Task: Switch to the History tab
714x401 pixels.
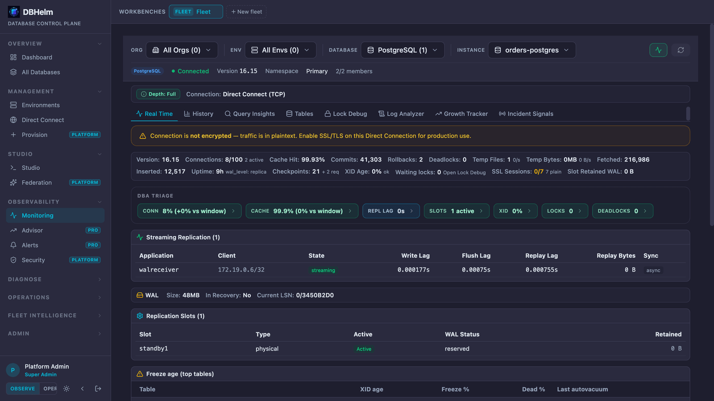Action: point(199,114)
